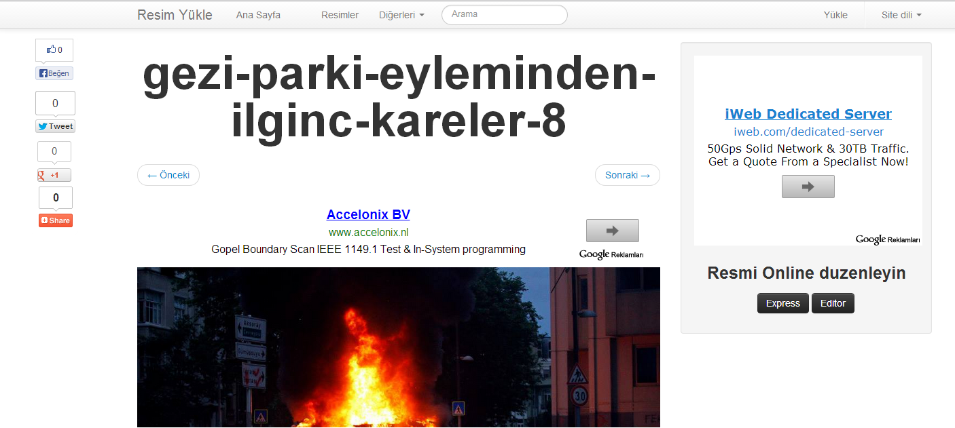Viewport: 955px width, 428px height.
Task: Click the Editor button
Action: pyautogui.click(x=833, y=303)
